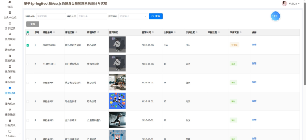Open the 是否通过 filter dropdown

pyautogui.click(x=133, y=16)
